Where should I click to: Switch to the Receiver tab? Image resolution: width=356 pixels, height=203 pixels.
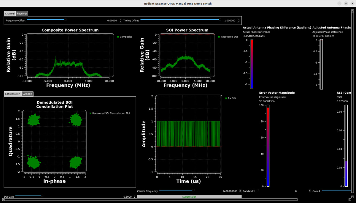click(22, 14)
